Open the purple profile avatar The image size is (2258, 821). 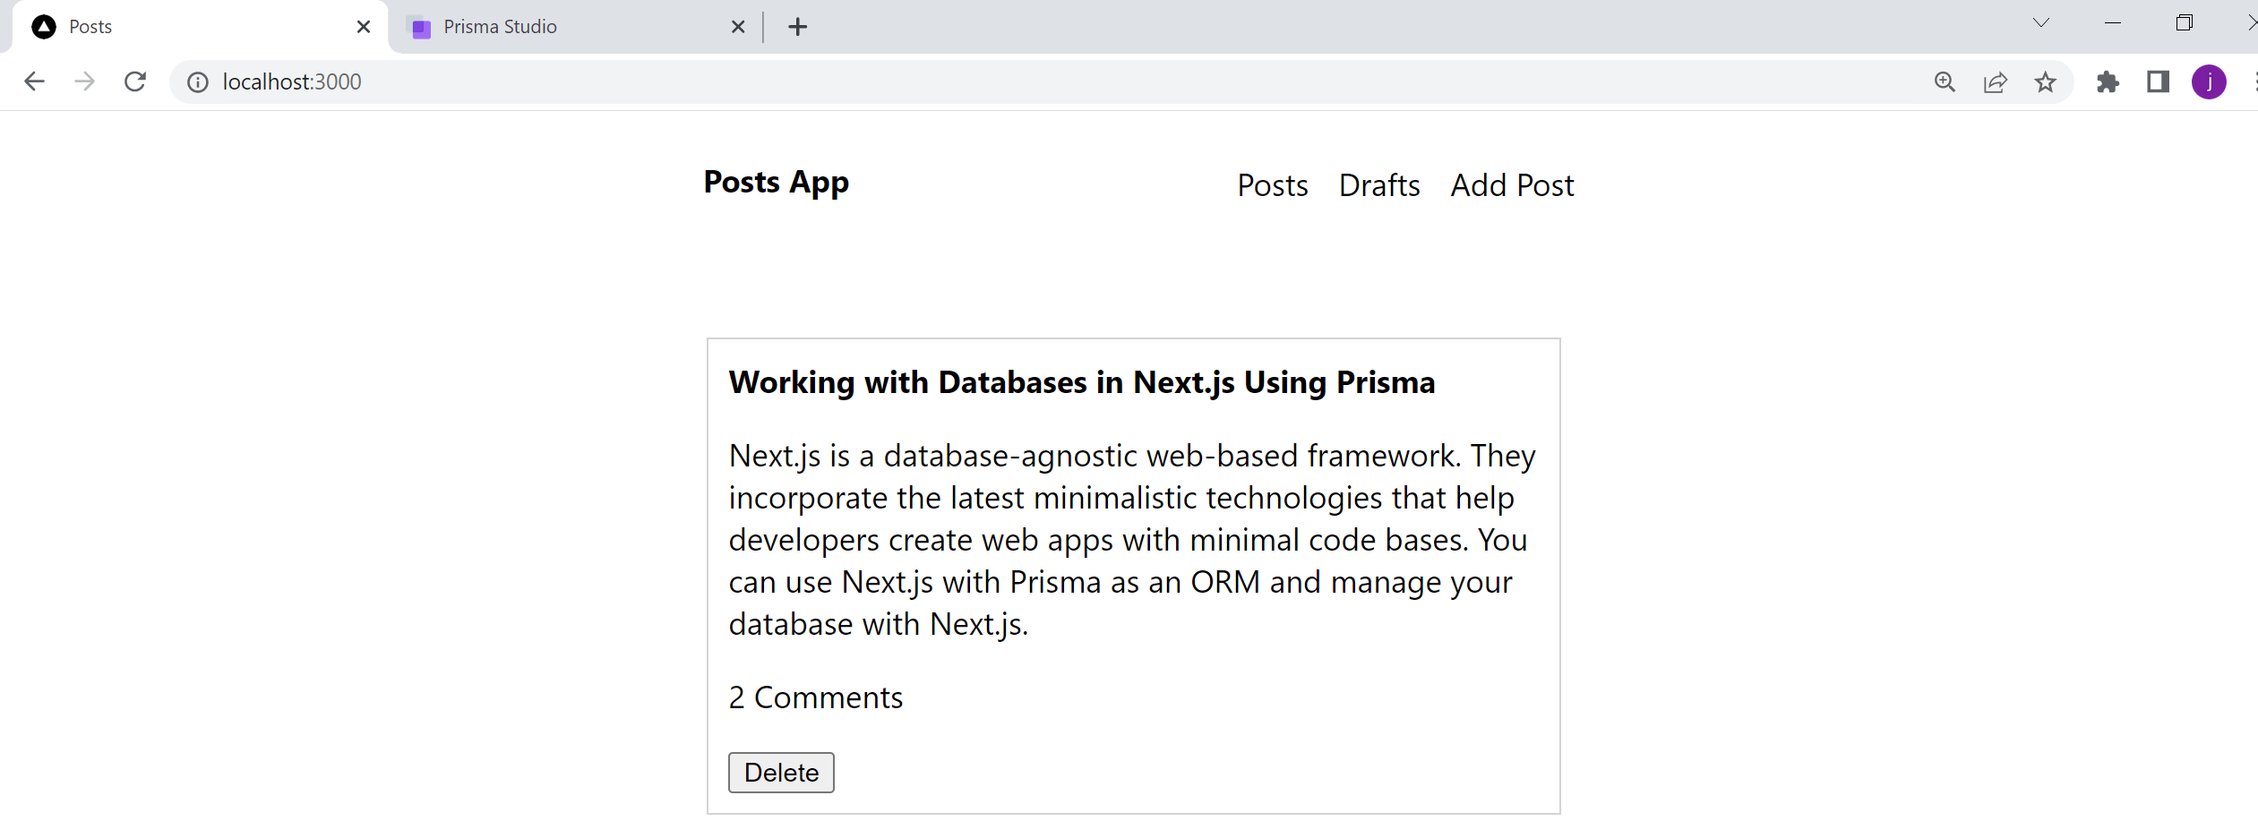coord(2209,82)
